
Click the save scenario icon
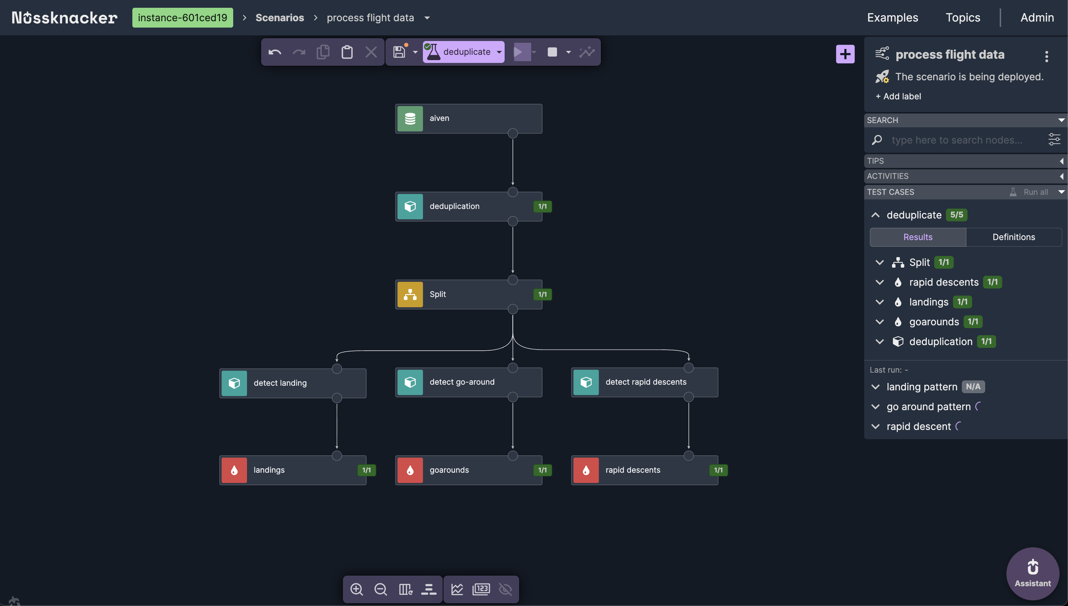[398, 52]
